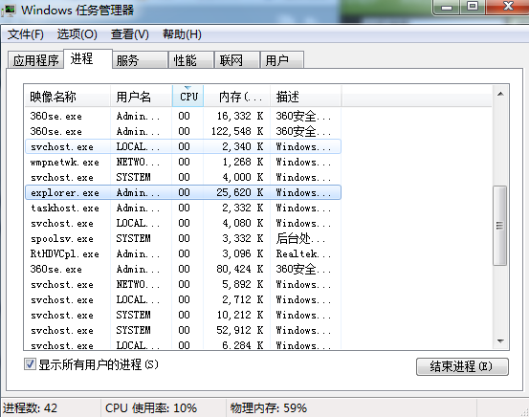Click the Task Manager title bar icon

(9, 11)
